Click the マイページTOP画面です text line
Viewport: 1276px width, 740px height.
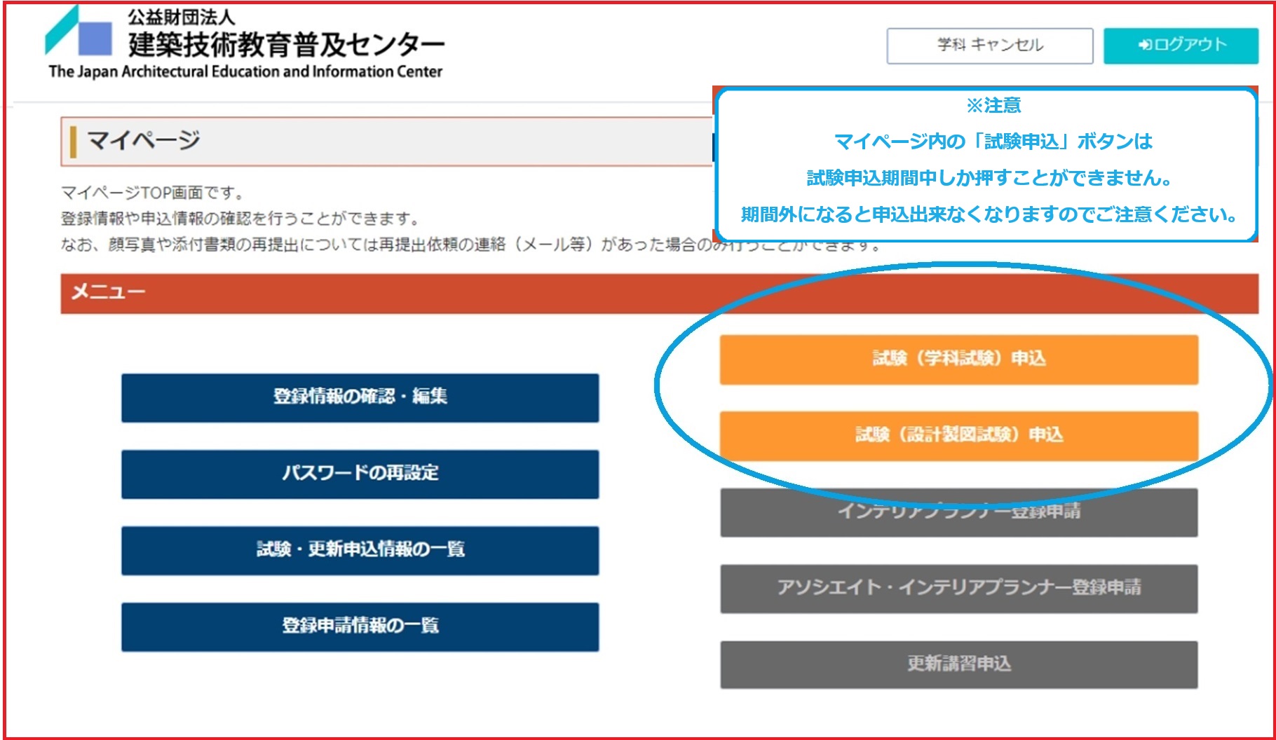(152, 193)
